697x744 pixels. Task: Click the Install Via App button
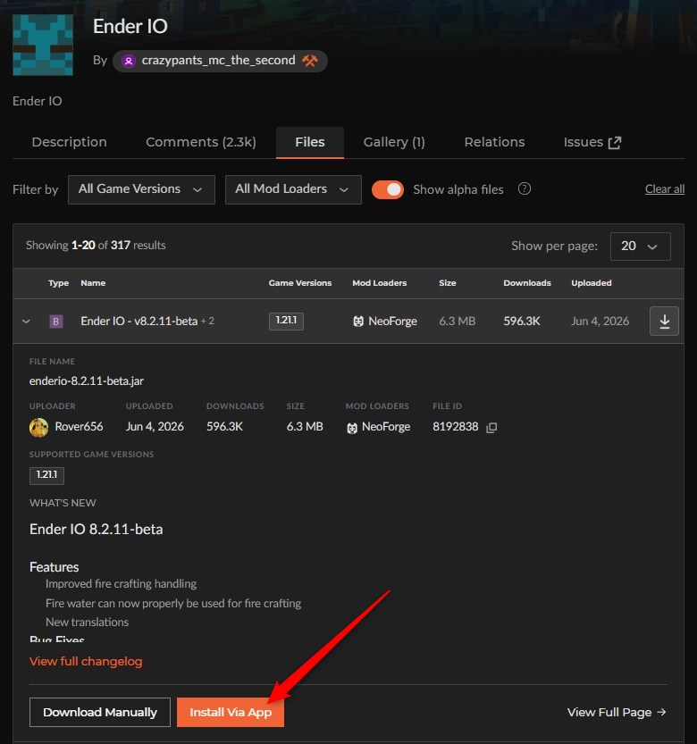click(231, 712)
